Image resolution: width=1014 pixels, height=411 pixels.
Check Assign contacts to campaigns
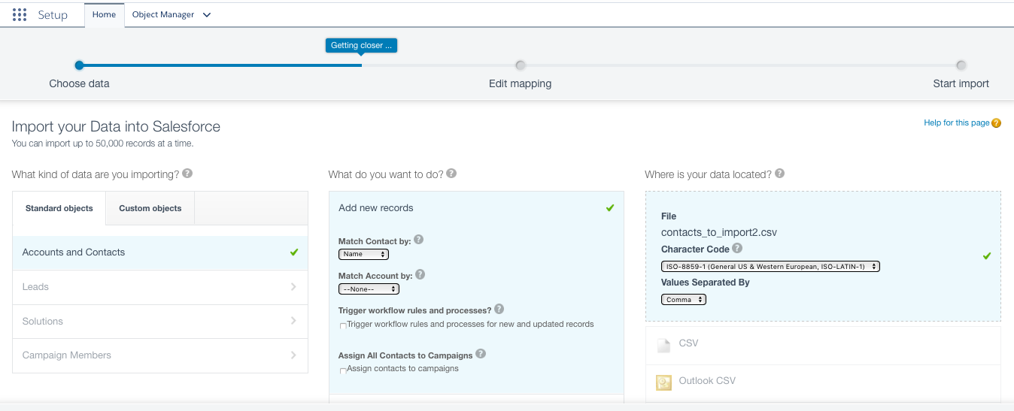pyautogui.click(x=343, y=370)
